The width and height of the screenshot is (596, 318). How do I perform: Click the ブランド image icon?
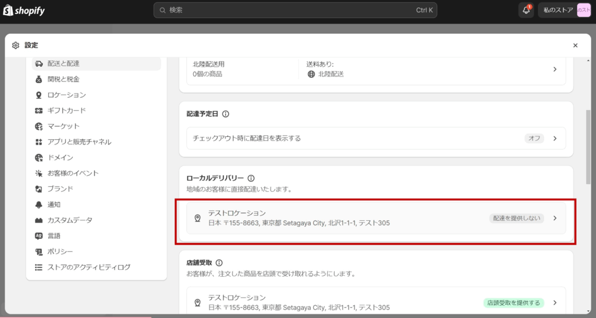pos(39,189)
